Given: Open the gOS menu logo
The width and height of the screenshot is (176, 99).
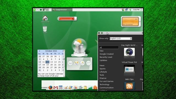Looking at the screenshot, I should [x=36, y=10].
